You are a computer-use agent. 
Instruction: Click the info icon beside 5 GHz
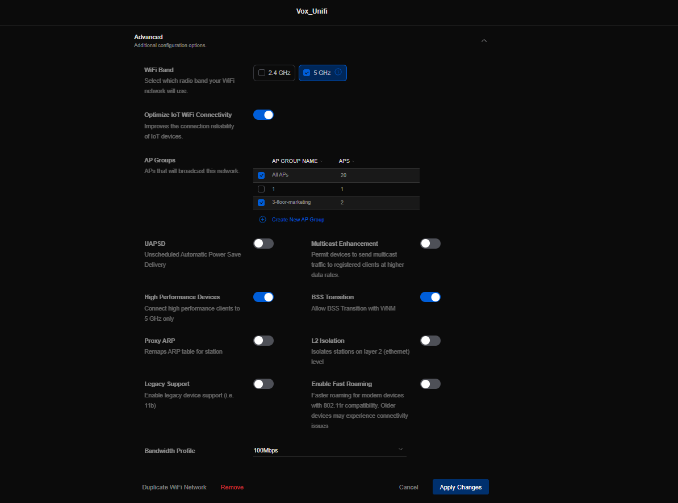point(338,72)
